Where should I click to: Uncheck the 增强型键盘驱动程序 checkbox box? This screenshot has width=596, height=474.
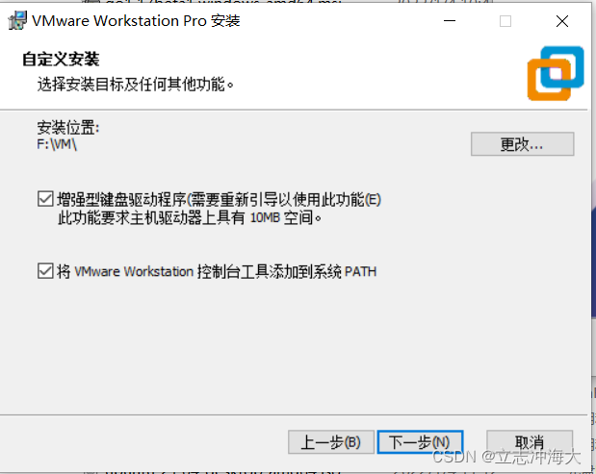pos(45,199)
